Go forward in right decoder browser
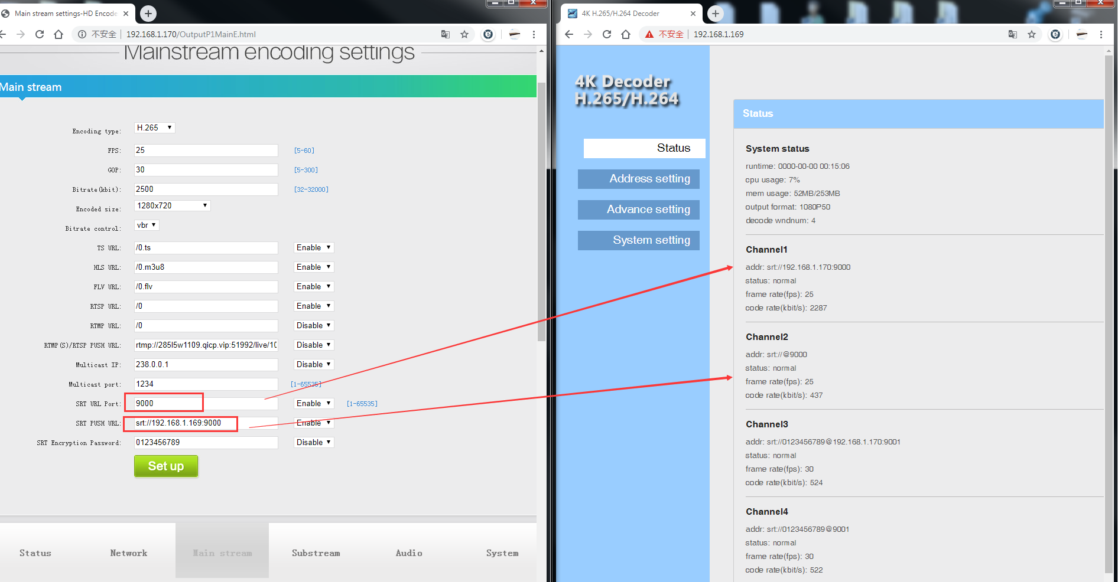This screenshot has height=582, width=1118. [588, 34]
